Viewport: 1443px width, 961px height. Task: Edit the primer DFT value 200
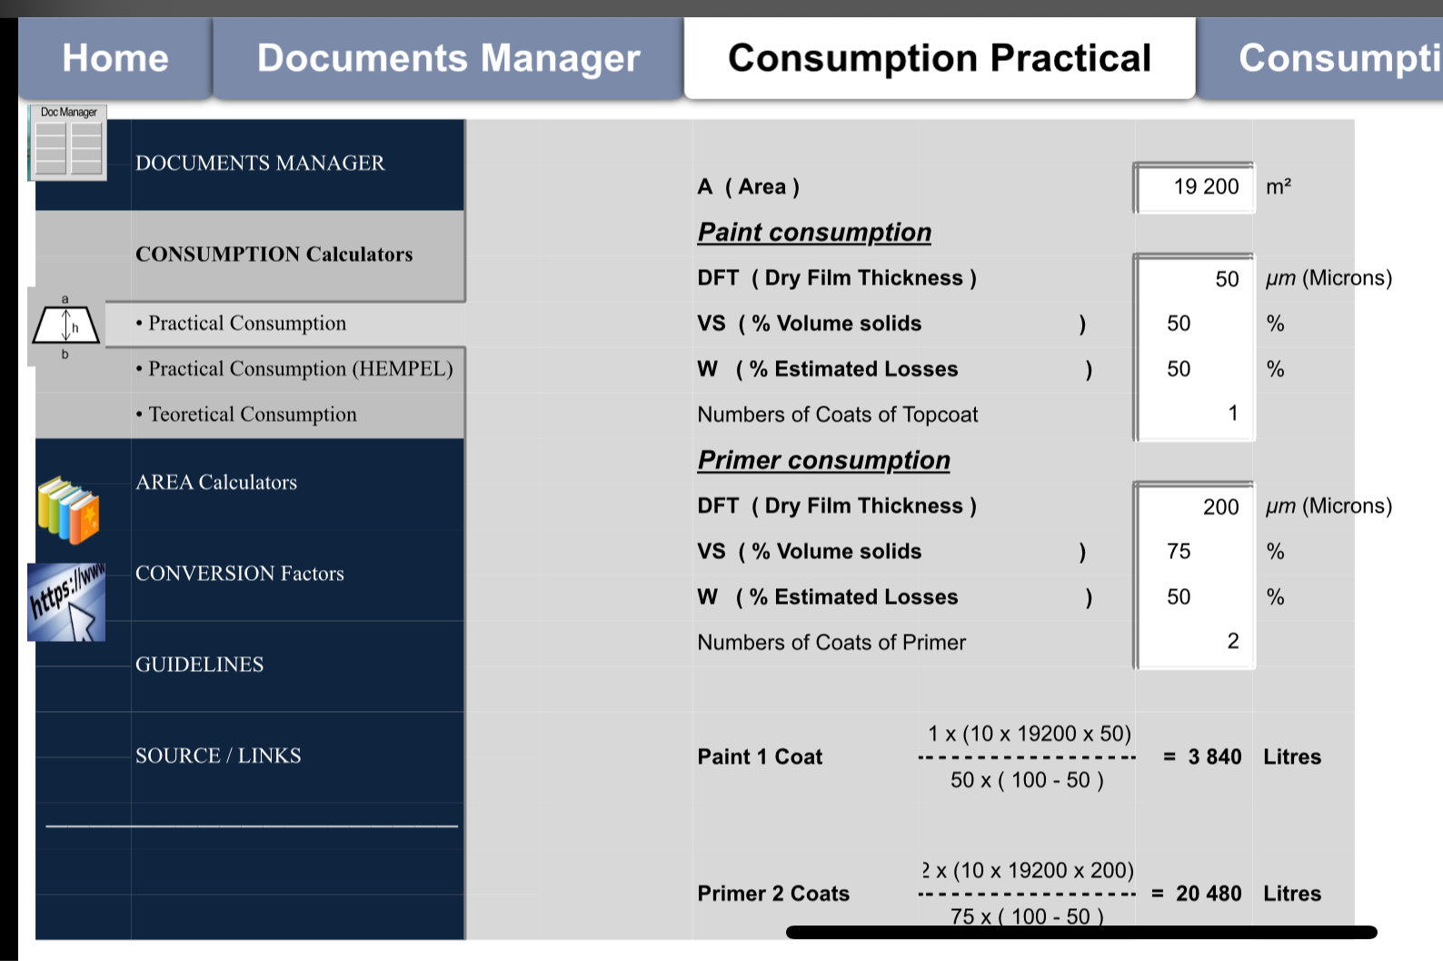[1194, 506]
